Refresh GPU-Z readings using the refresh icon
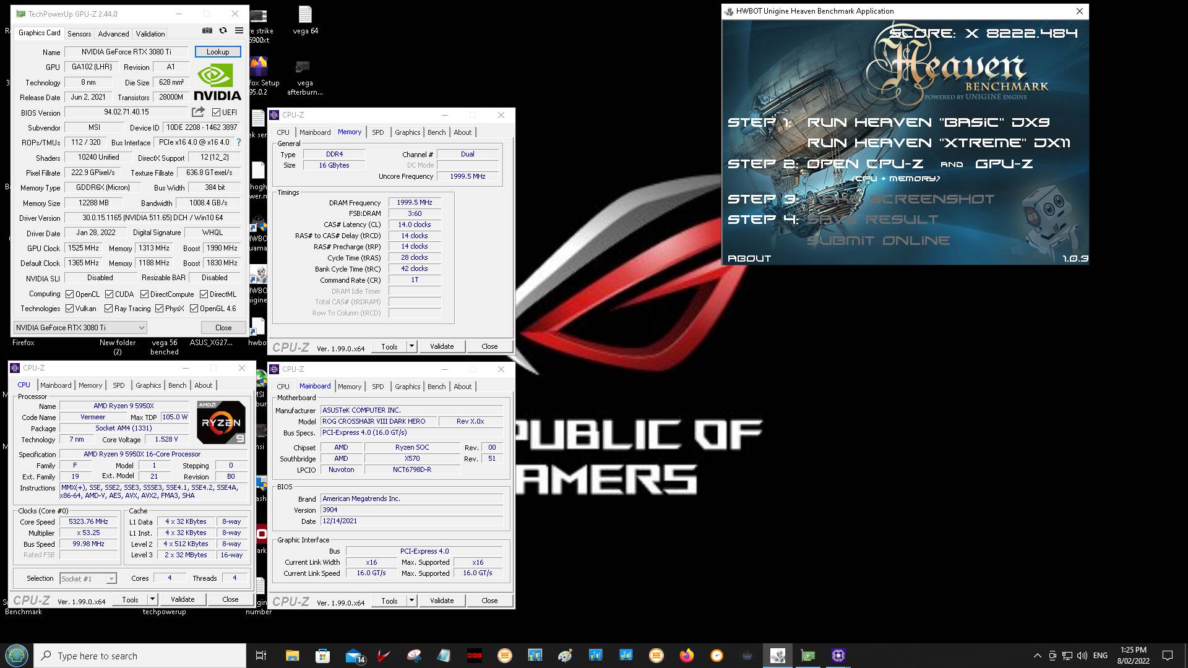This screenshot has width=1188, height=668. [x=223, y=30]
